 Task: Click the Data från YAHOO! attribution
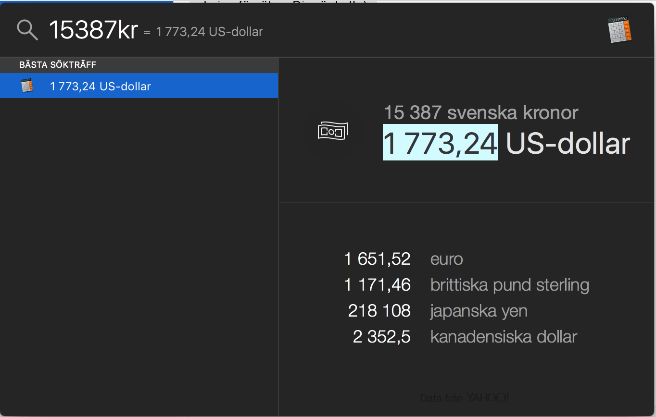(x=465, y=398)
